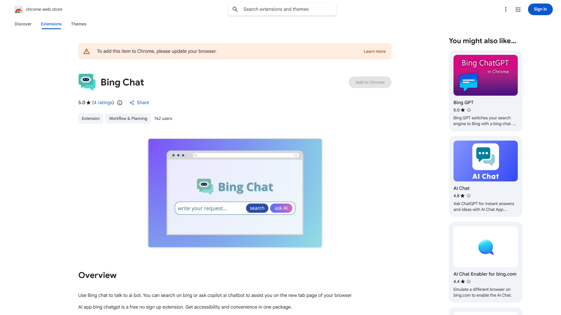Click info icon under AI Chat Enabler rating
Image resolution: width=561 pixels, height=315 pixels.
coord(469,281)
